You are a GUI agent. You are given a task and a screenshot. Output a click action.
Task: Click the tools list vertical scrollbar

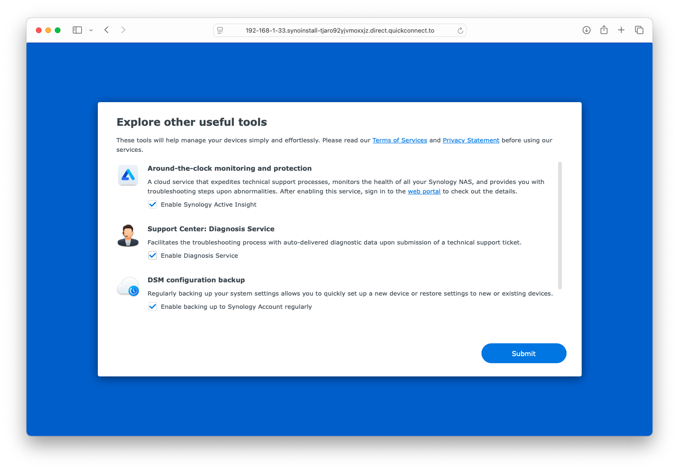click(560, 226)
